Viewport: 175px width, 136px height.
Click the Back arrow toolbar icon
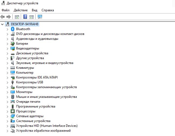[x=2, y=17]
